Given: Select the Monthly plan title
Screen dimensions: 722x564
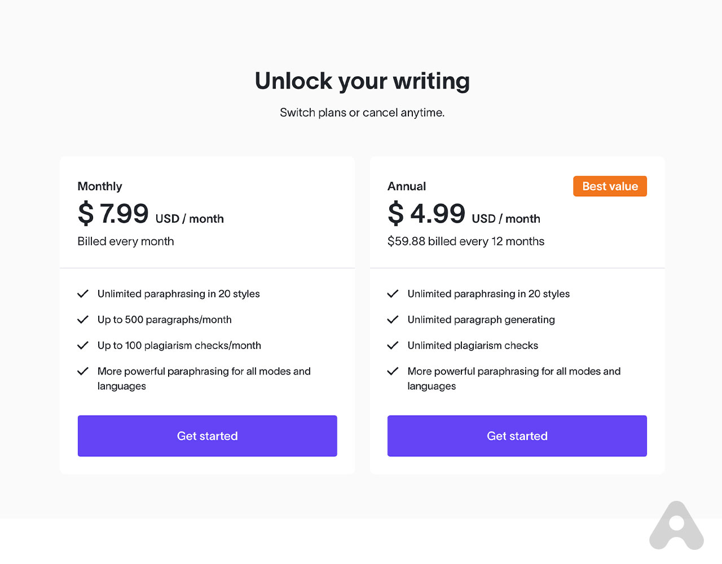Looking at the screenshot, I should pyautogui.click(x=100, y=187).
